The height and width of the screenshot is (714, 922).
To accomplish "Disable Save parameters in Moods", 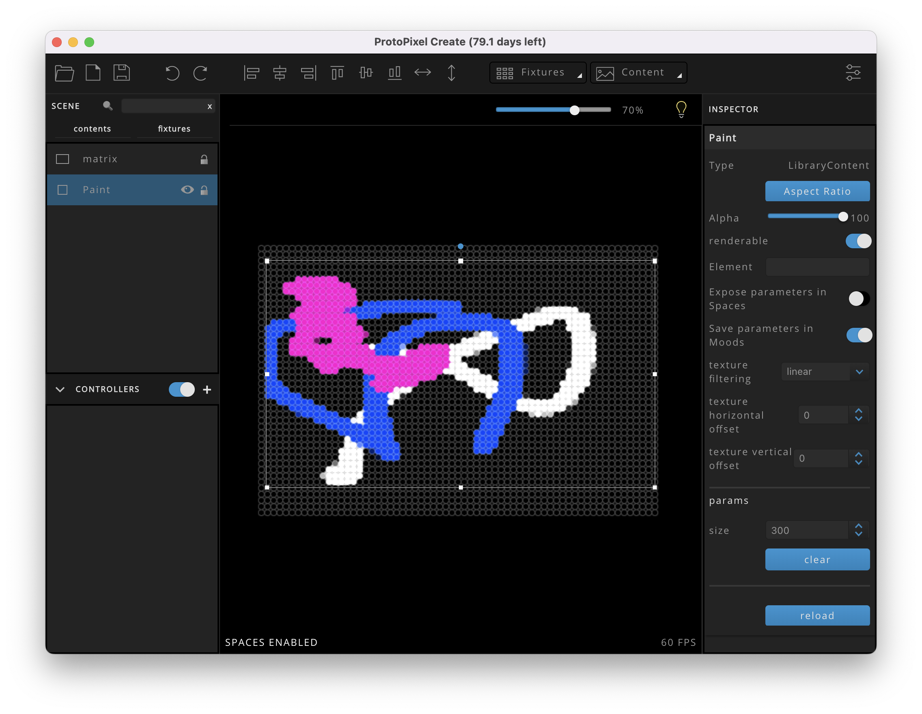I will (x=859, y=335).
